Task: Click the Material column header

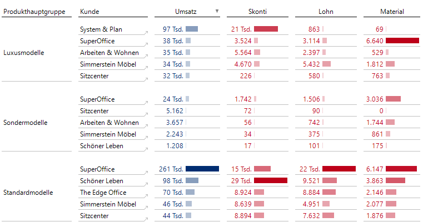Action: point(392,12)
